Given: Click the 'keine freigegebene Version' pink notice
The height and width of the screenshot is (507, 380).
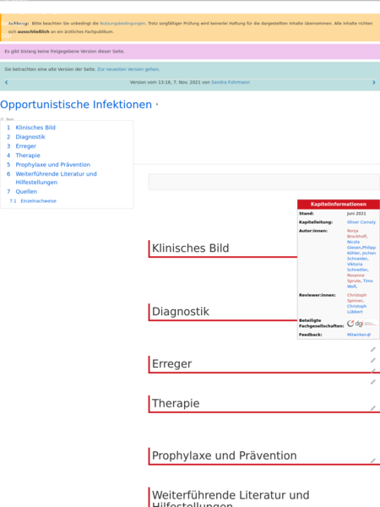Looking at the screenshot, I should coord(190,52).
